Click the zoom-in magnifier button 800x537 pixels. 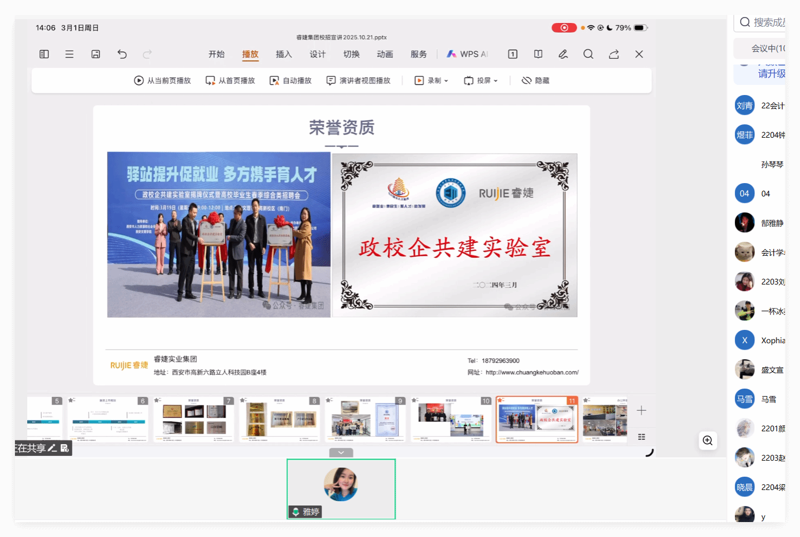point(708,440)
